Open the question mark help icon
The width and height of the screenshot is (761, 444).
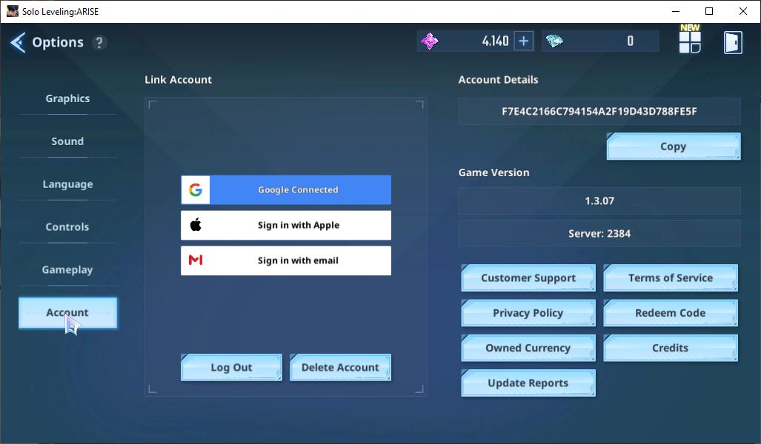(x=99, y=43)
